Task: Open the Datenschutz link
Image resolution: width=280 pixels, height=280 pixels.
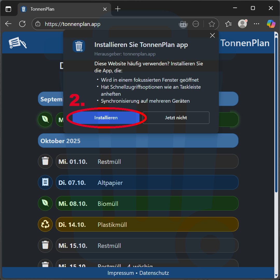Action: (154, 273)
